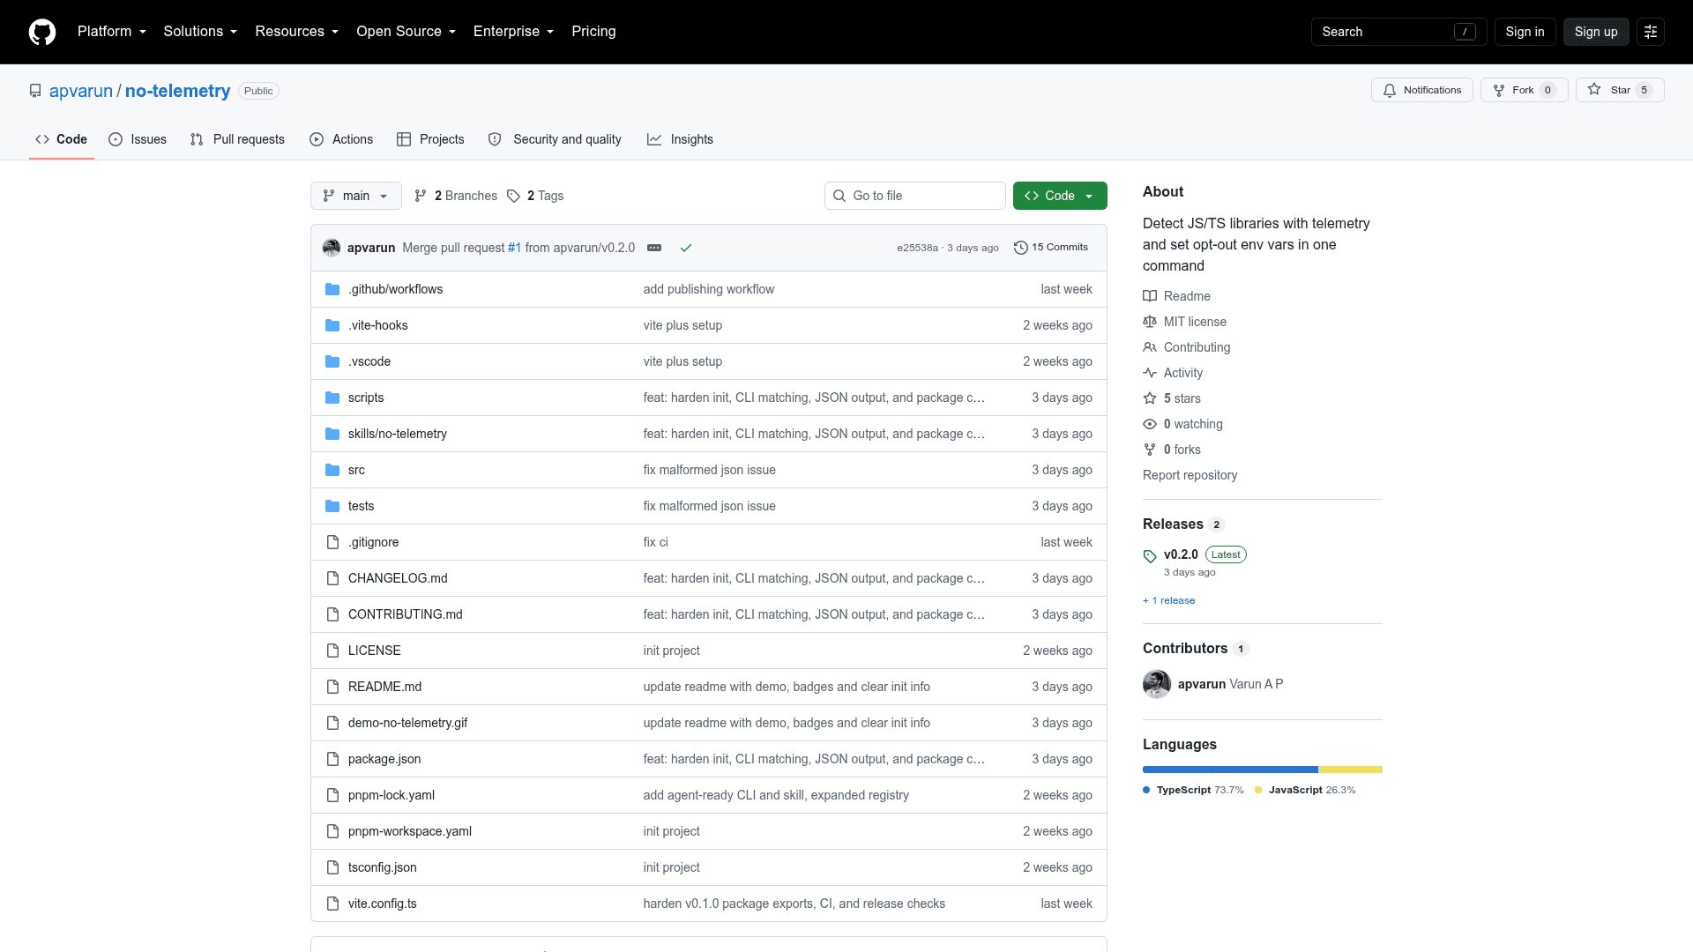The image size is (1693, 952).
Task: Click the folder icon beside src
Action: click(332, 470)
